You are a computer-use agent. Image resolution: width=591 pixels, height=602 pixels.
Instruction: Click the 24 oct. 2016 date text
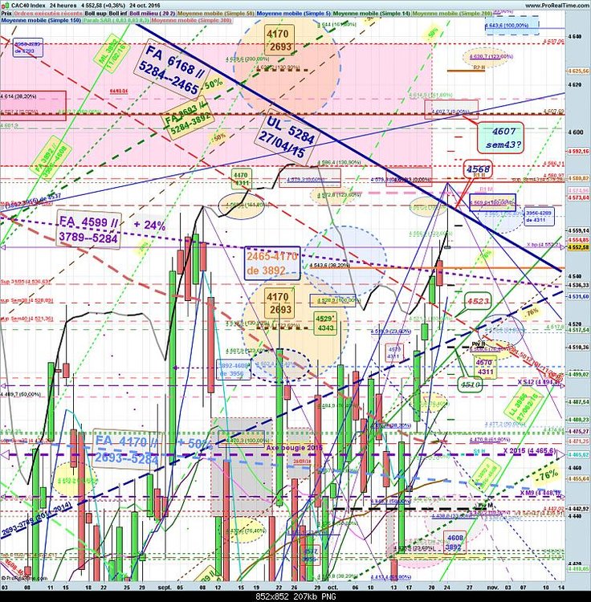tap(145, 6)
